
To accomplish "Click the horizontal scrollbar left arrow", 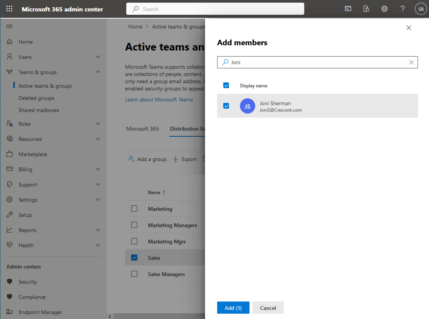I will (110, 316).
